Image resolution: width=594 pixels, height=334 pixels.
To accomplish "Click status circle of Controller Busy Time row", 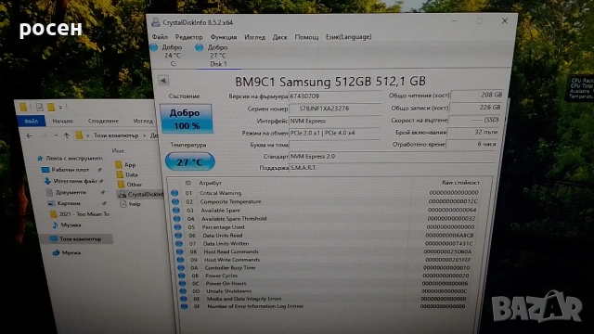I will click(x=182, y=268).
